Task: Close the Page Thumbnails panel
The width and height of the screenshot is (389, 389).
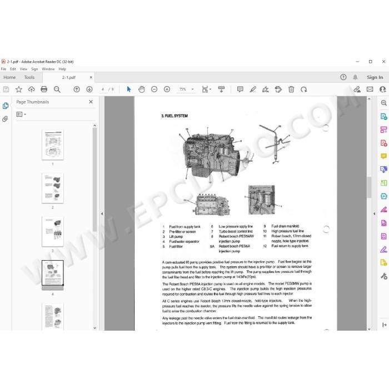Action: click(91, 102)
